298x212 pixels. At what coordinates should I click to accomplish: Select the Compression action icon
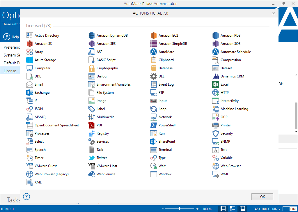[x=216, y=60]
